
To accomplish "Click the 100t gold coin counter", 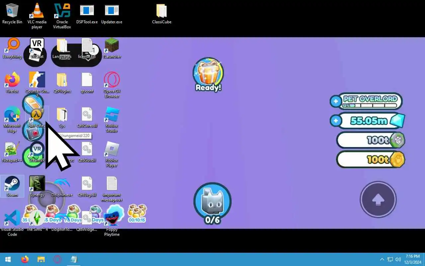I will (x=371, y=160).
